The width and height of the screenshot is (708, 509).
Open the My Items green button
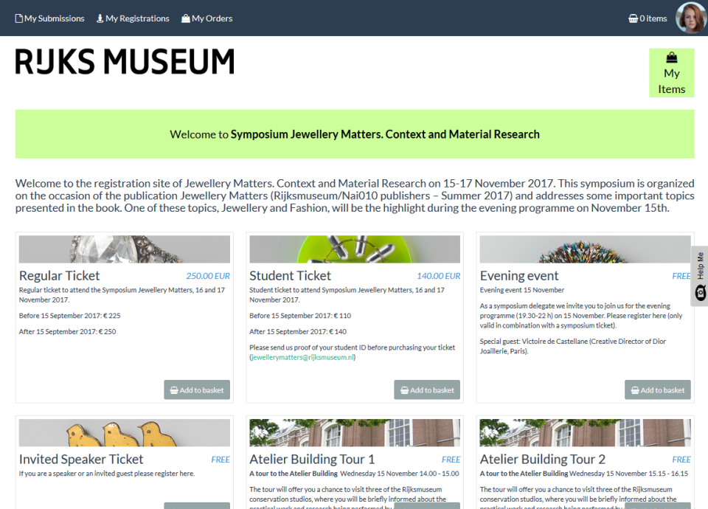(x=671, y=73)
